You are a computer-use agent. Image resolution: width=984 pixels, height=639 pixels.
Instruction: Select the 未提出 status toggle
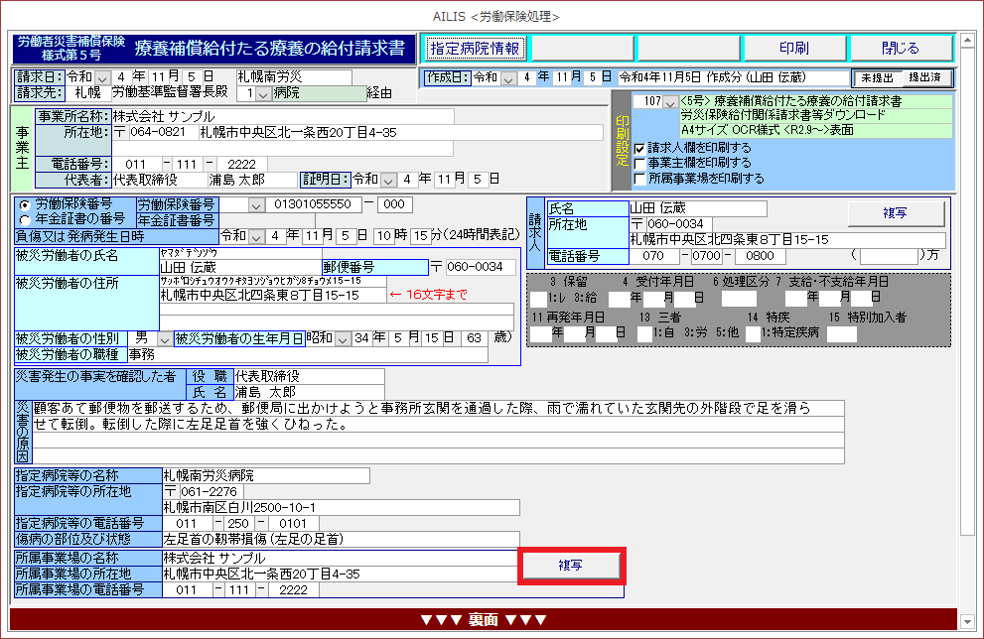click(877, 77)
